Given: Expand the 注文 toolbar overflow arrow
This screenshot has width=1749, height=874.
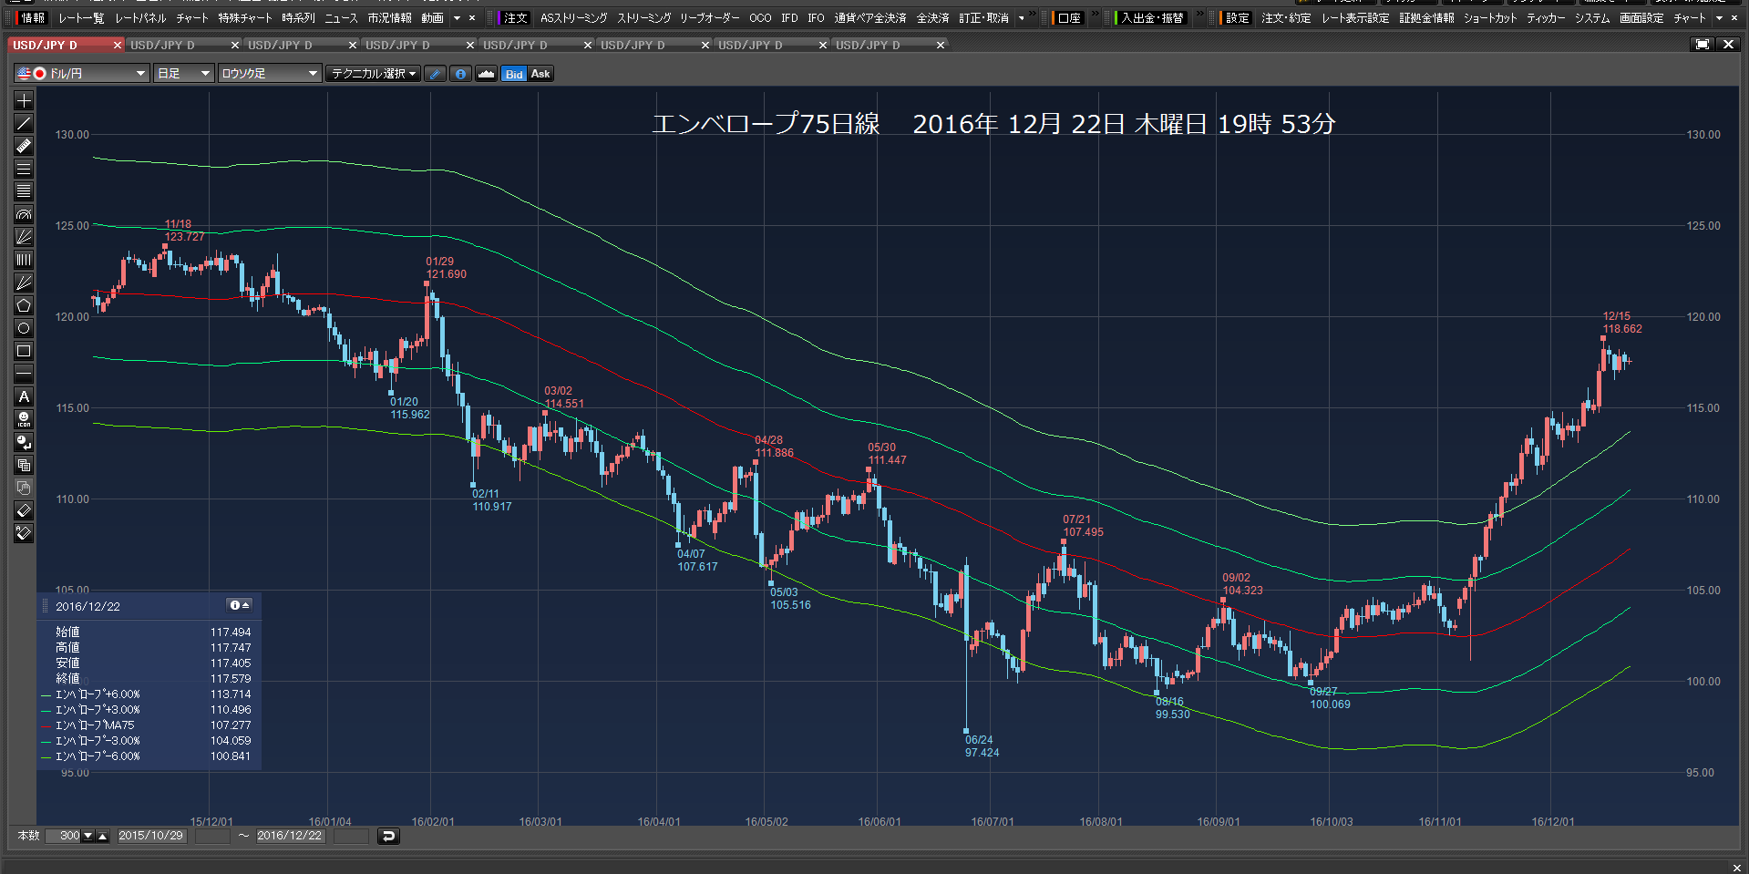Looking at the screenshot, I should [x=1022, y=18].
